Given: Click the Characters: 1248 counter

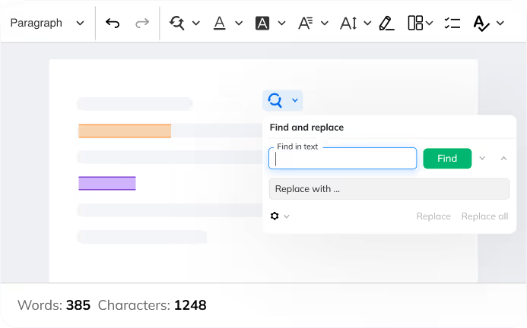Looking at the screenshot, I should 152,305.
